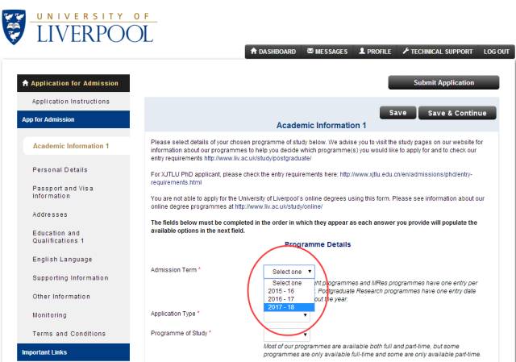Screen dimensions: 516x362
Task: Click the Submit Application button
Action: [x=443, y=82]
